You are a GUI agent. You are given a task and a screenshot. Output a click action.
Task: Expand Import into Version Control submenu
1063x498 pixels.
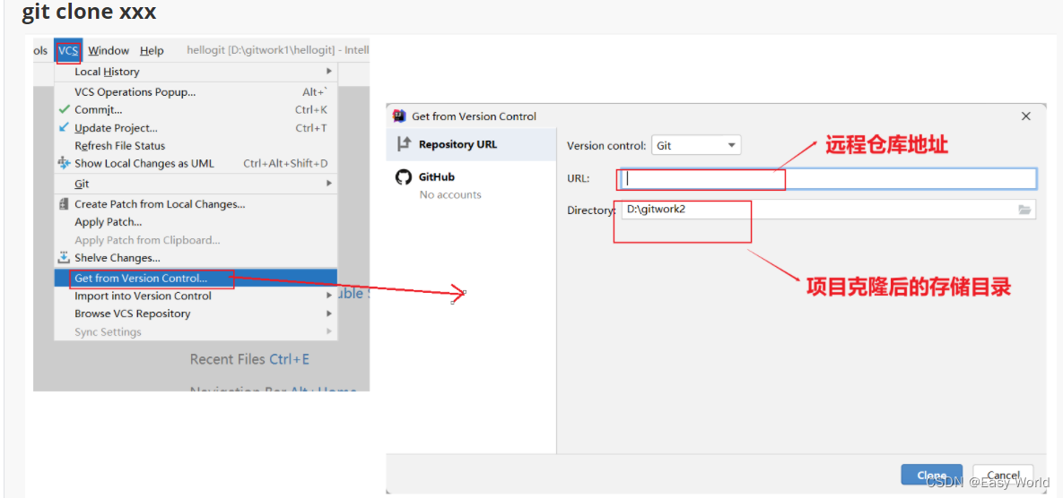[196, 296]
